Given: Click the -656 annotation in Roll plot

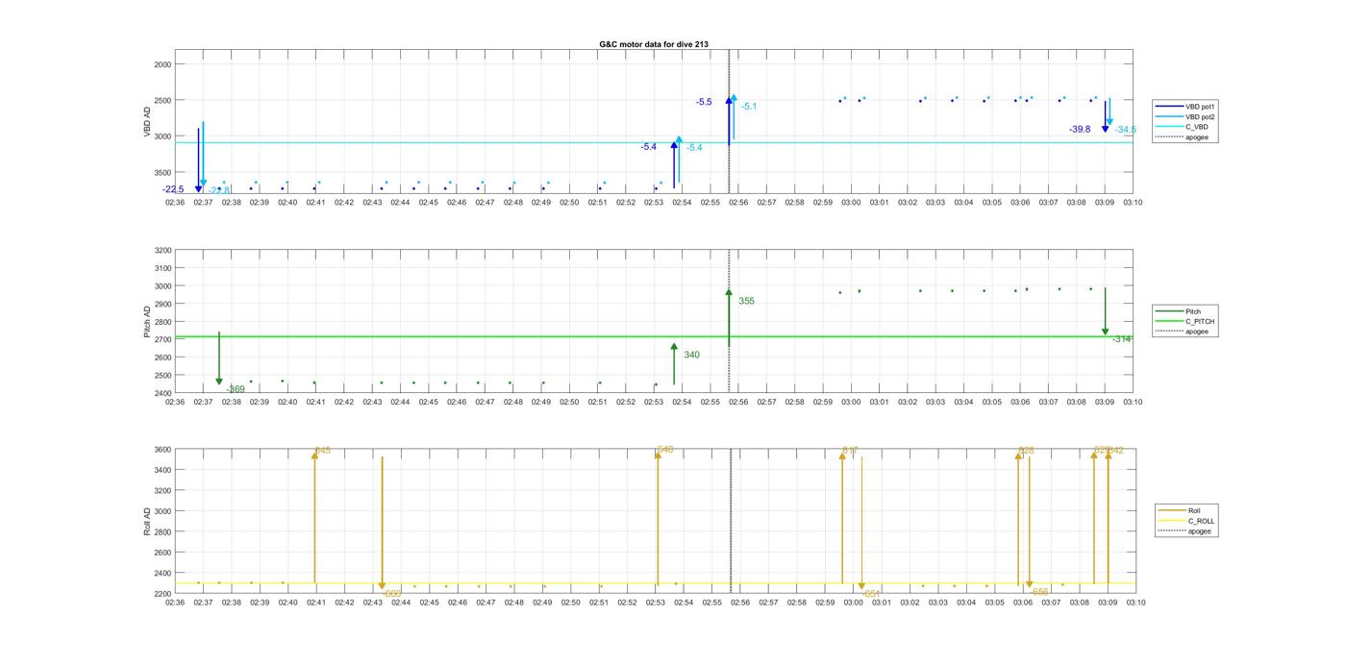Looking at the screenshot, I should pos(1039,593).
